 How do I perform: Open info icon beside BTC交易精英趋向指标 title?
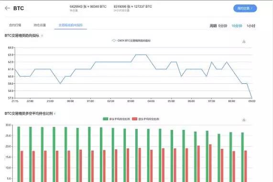tap(42, 36)
